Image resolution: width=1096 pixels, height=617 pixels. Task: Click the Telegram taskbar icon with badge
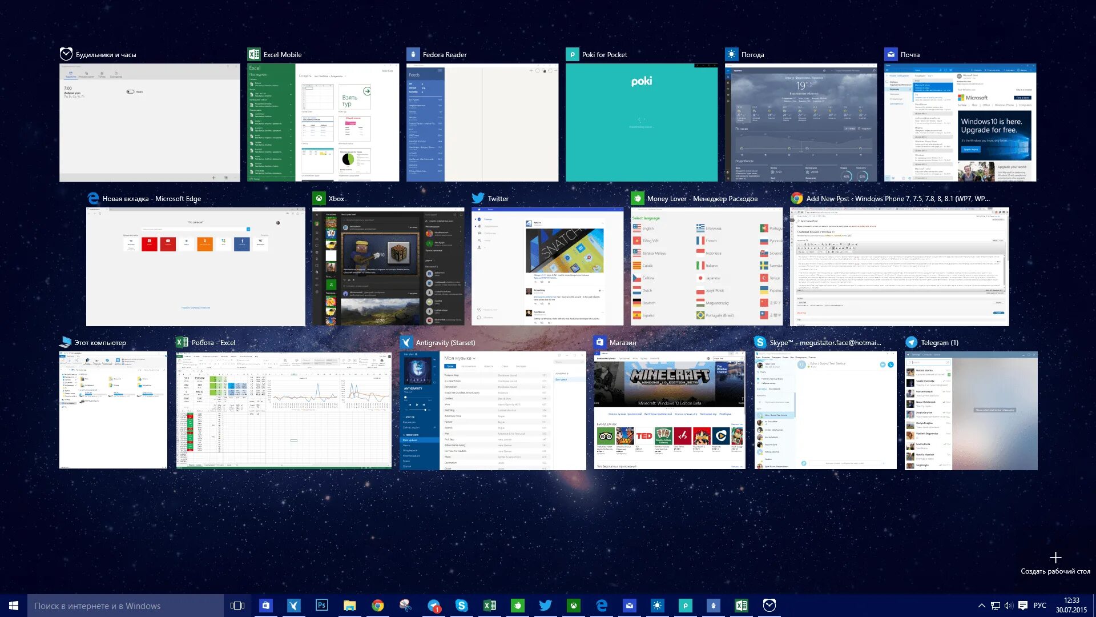434,606
